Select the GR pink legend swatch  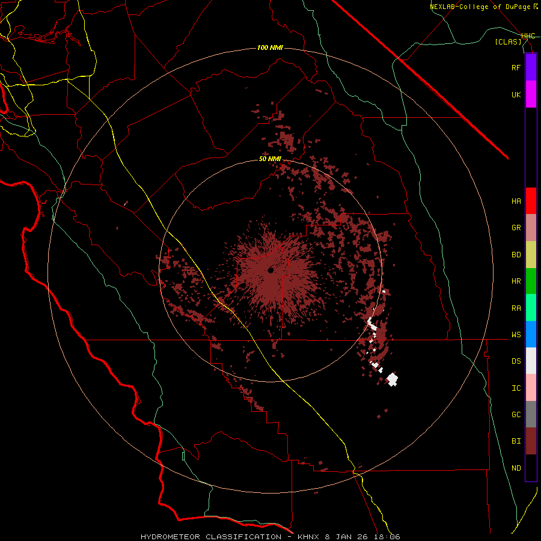point(531,227)
